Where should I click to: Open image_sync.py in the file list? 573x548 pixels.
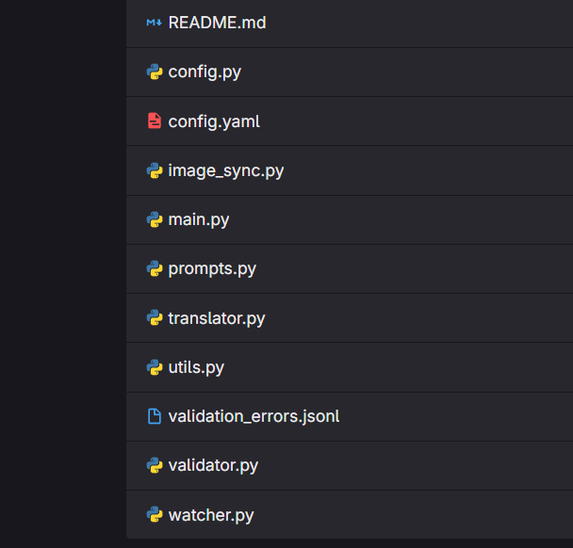pos(226,170)
